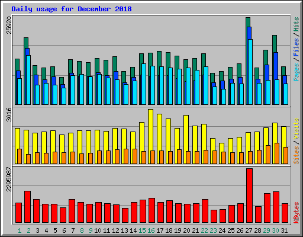The width and height of the screenshot is (303, 237).
Task: Click the 3016 axis value label
Action: point(9,114)
